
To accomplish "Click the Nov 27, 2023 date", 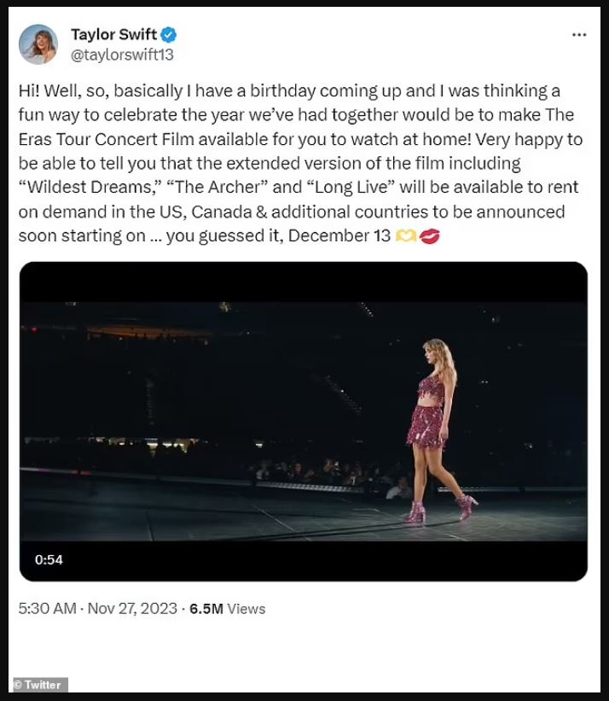I will coord(130,609).
